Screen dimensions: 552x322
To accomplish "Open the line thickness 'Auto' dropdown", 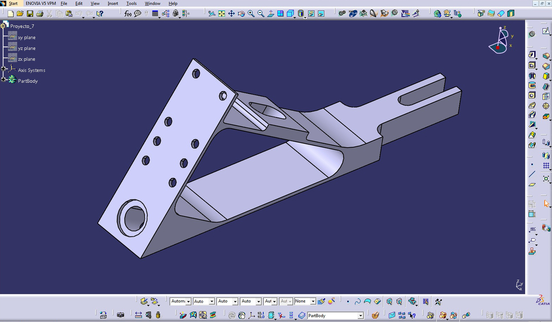I will [x=235, y=301].
